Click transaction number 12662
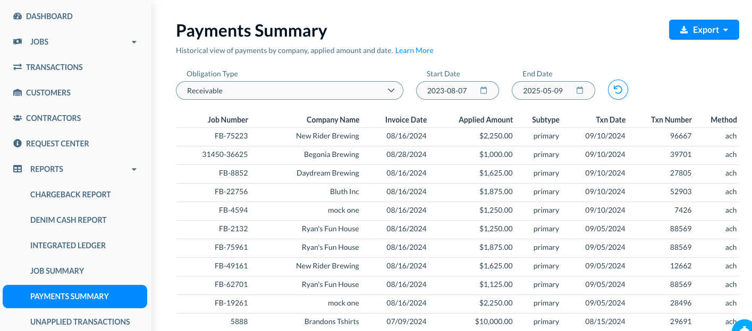The image size is (752, 331). 681,266
